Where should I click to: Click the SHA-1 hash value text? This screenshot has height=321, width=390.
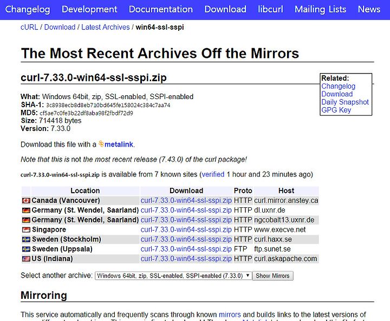point(108,105)
